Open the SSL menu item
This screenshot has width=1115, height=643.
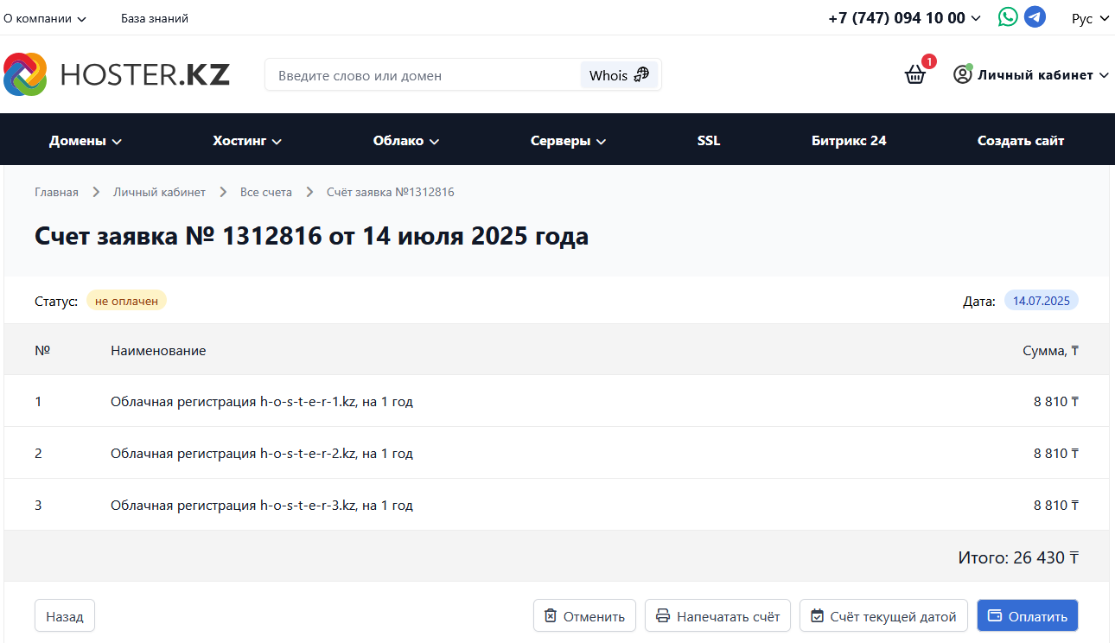[x=709, y=141]
